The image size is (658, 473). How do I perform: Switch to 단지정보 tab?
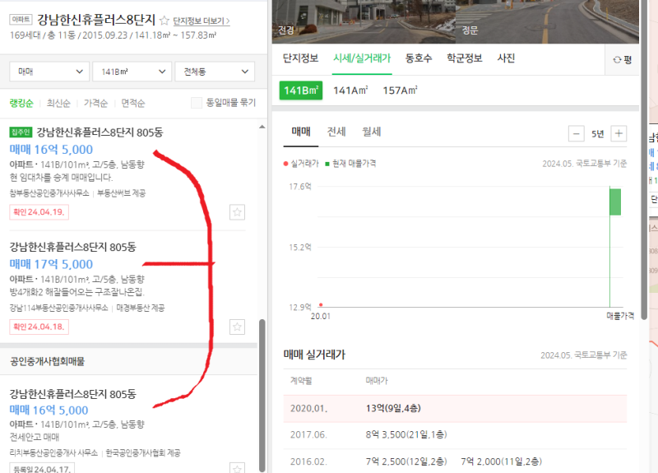coord(300,58)
